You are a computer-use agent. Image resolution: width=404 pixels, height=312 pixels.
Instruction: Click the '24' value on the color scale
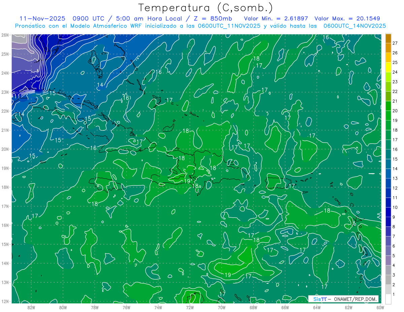[x=395, y=72]
